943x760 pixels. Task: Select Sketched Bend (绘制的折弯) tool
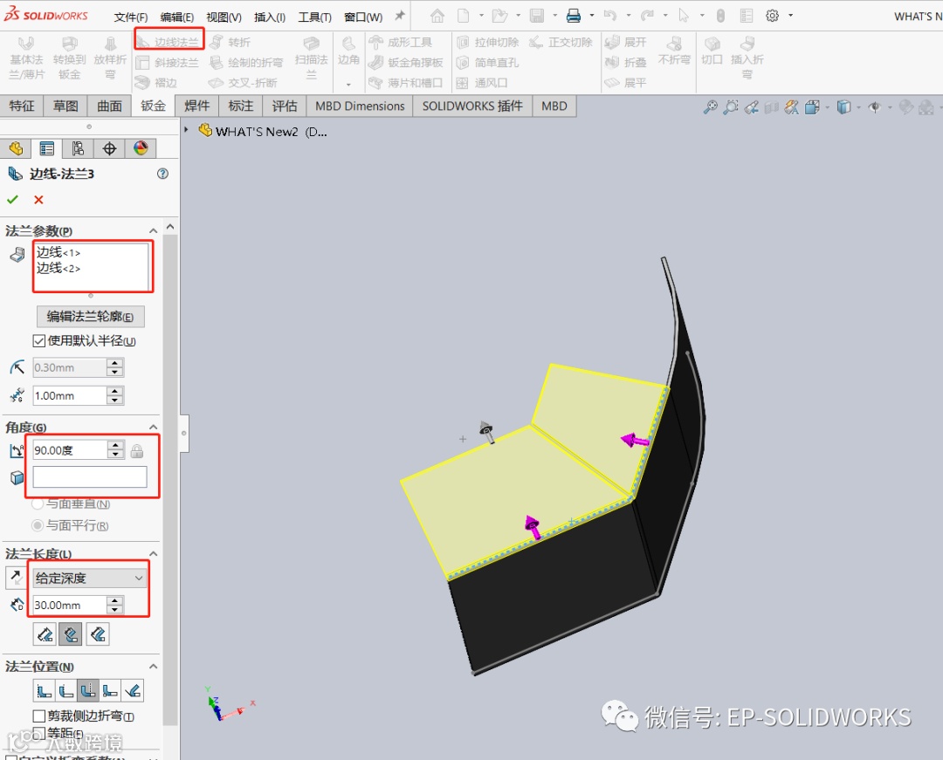click(246, 63)
